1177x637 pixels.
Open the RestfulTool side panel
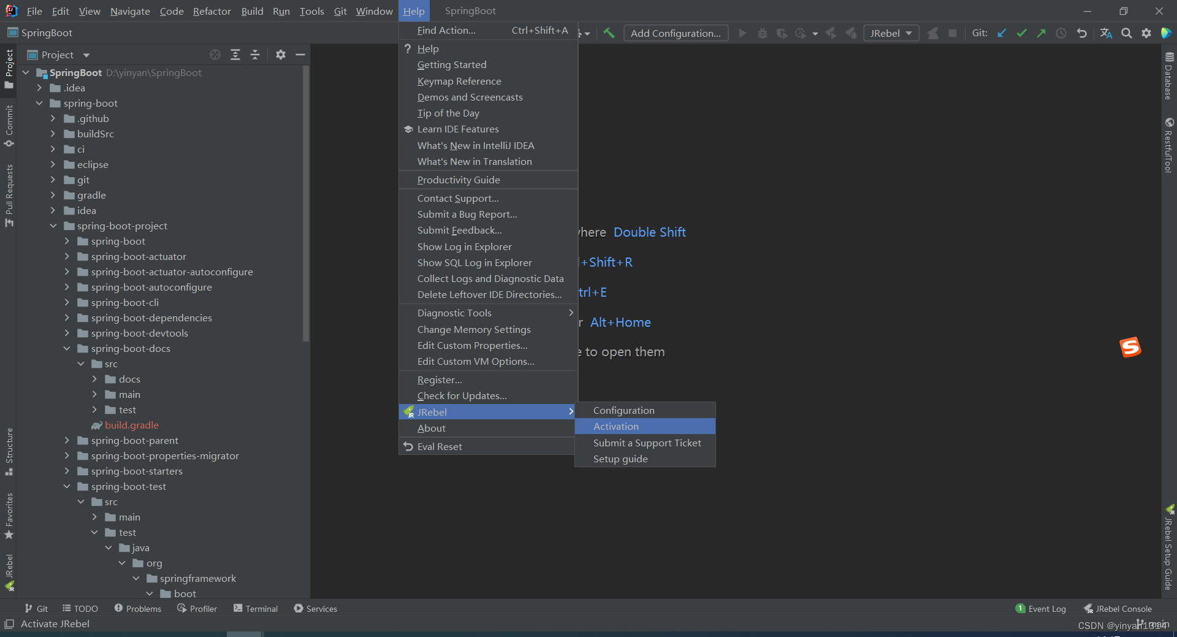pyautogui.click(x=1168, y=145)
